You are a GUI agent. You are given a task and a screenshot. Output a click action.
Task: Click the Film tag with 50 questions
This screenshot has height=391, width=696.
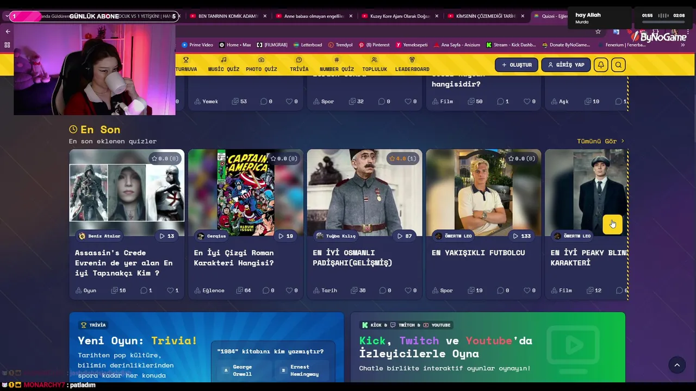(x=442, y=102)
